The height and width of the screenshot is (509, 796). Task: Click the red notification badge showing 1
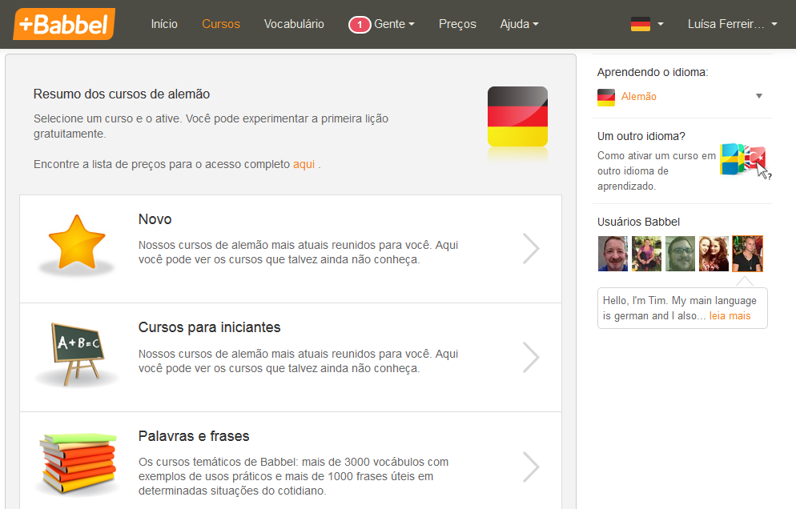(360, 24)
